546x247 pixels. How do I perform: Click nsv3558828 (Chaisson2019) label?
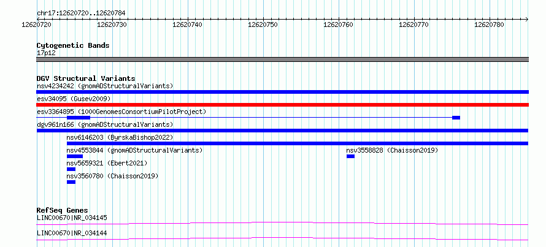tap(392, 151)
